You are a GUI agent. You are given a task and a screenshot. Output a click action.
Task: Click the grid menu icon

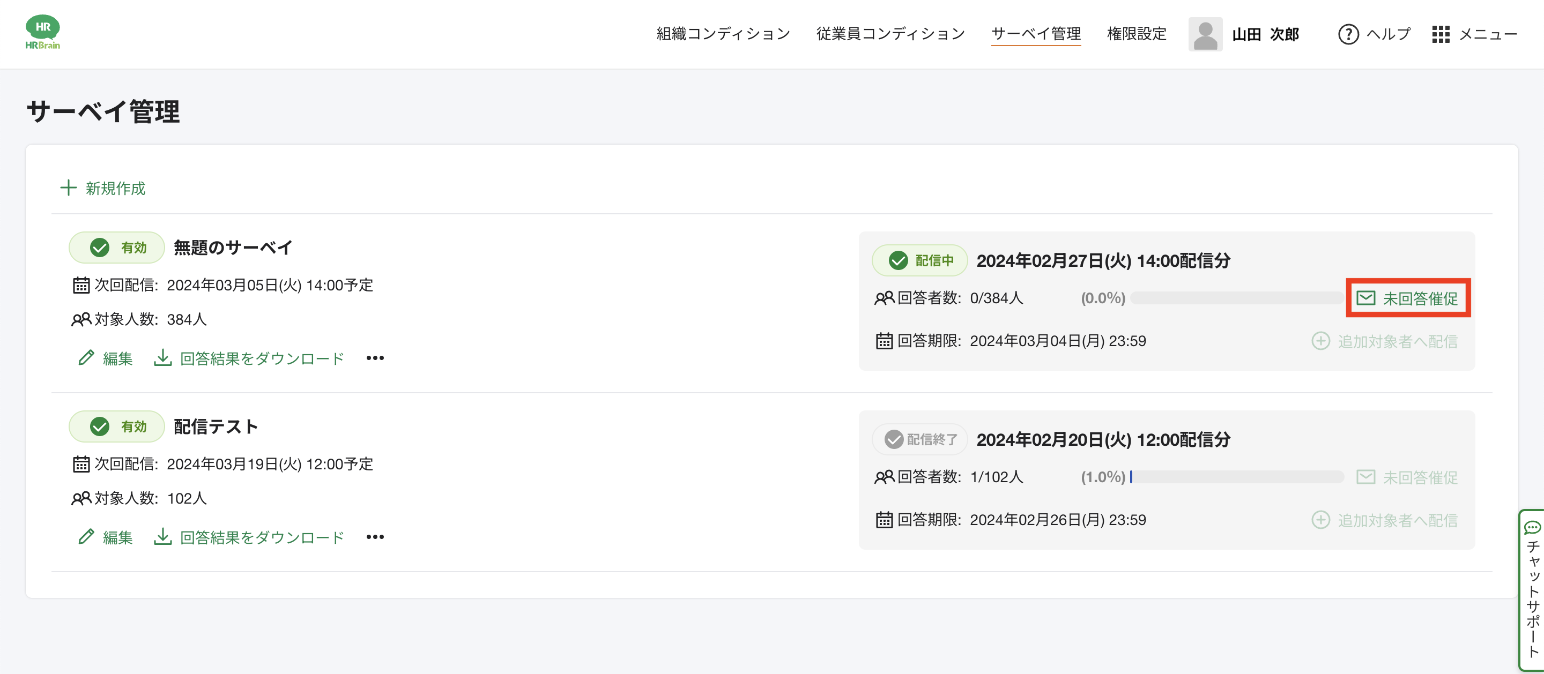[1441, 34]
